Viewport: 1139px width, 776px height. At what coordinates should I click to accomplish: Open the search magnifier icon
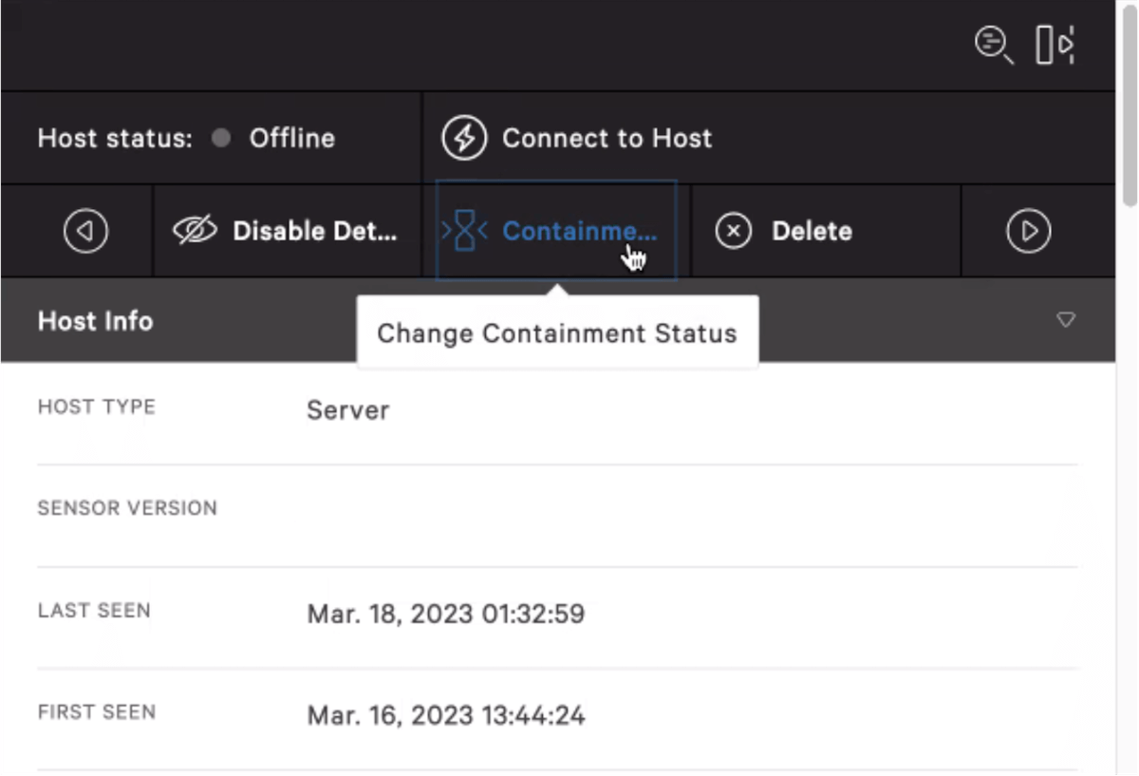pyautogui.click(x=992, y=46)
